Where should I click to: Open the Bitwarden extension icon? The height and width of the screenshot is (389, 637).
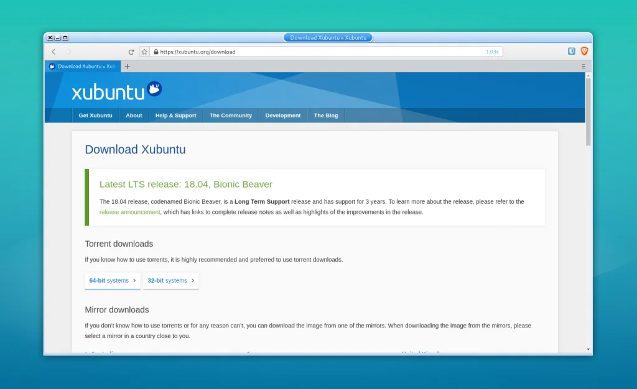click(x=571, y=51)
